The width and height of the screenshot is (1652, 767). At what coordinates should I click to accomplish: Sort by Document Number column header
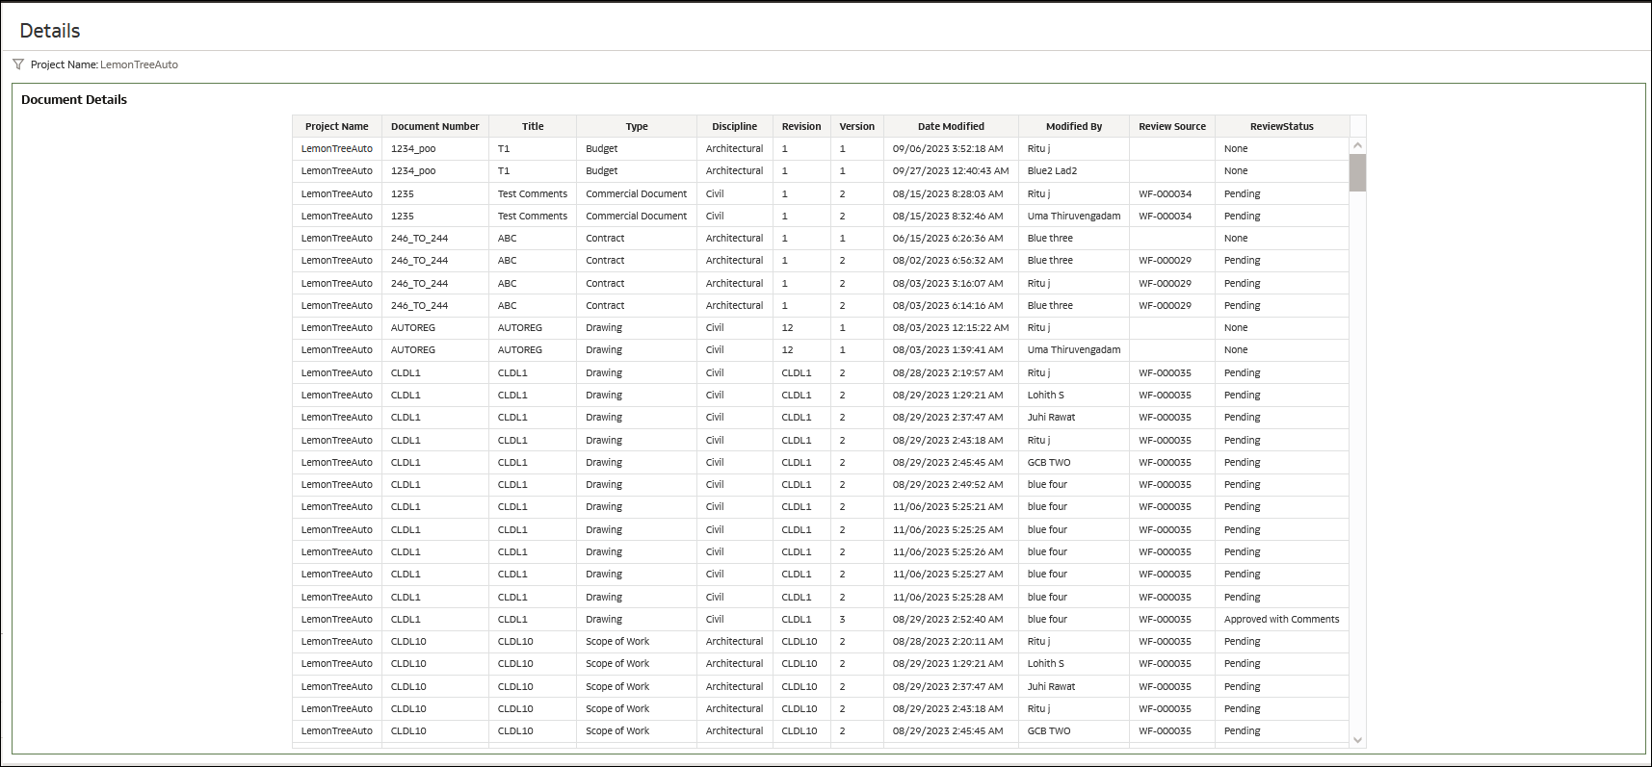[x=434, y=126]
